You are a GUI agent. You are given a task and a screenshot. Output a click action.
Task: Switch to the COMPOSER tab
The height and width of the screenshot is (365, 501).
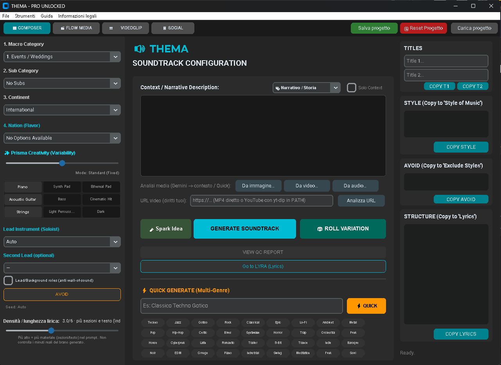click(27, 28)
